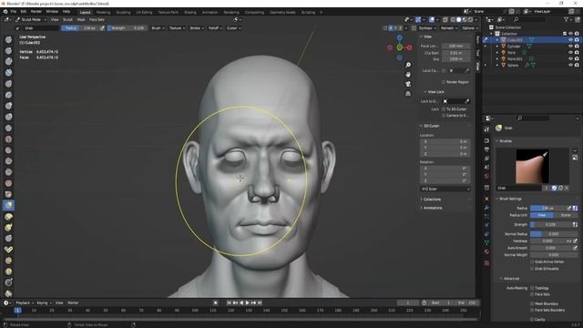Screen dimensions: 583x328
Task: Enable Lock To 3D Cursor checkbox
Action: tap(444, 109)
